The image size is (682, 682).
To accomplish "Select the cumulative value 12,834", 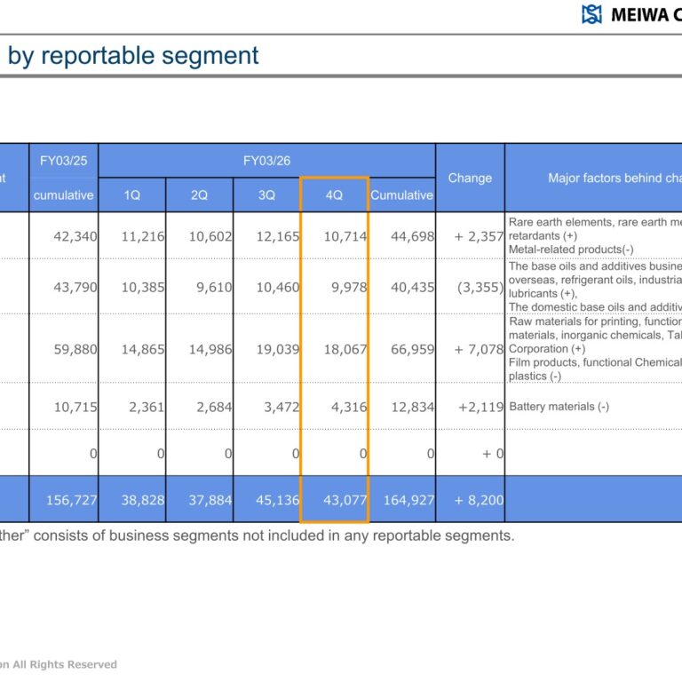I will [x=412, y=407].
